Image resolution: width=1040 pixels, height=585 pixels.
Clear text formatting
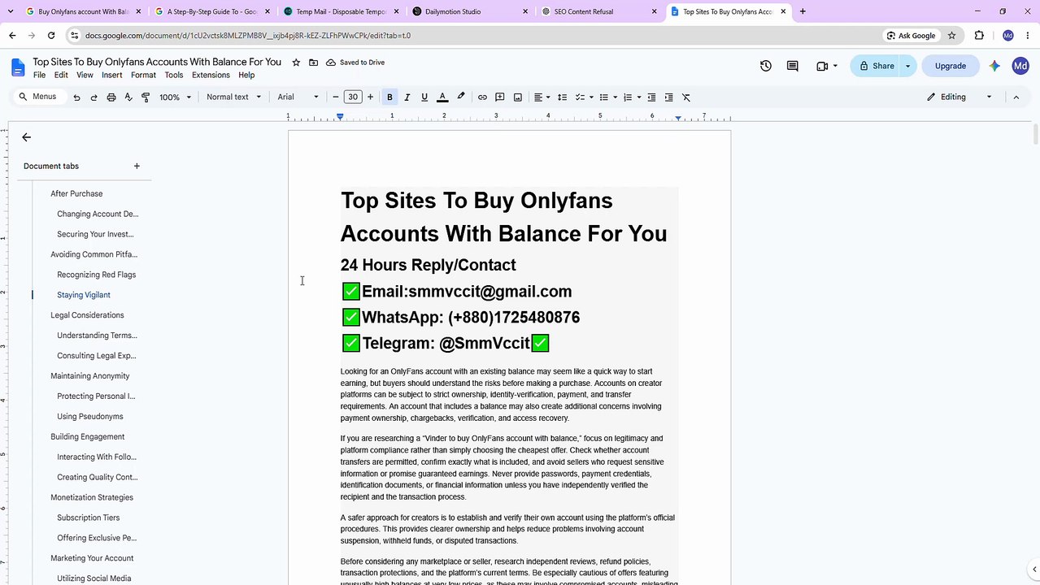click(x=686, y=97)
